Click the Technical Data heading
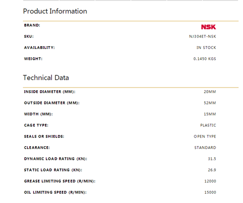Viewport: 243px width, 203px height. click(46, 78)
